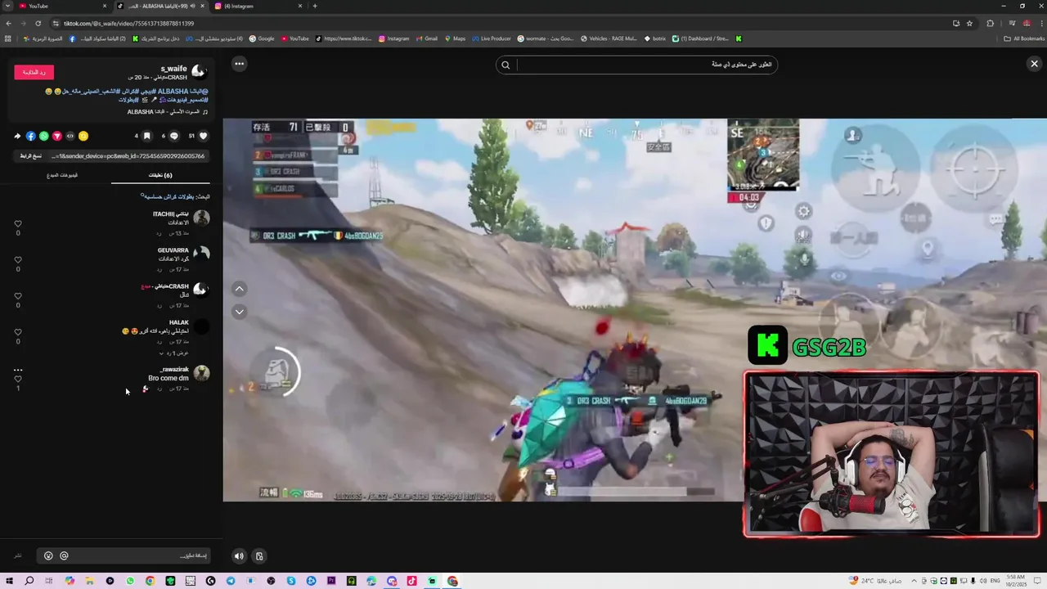Click the copy link button beside video URL
Screen dimensions: 1047x589
pyautogui.click(x=33, y=155)
